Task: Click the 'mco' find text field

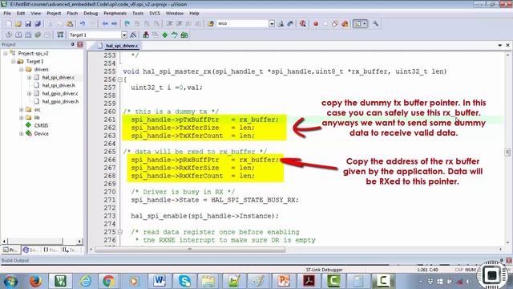Action: click(x=243, y=23)
